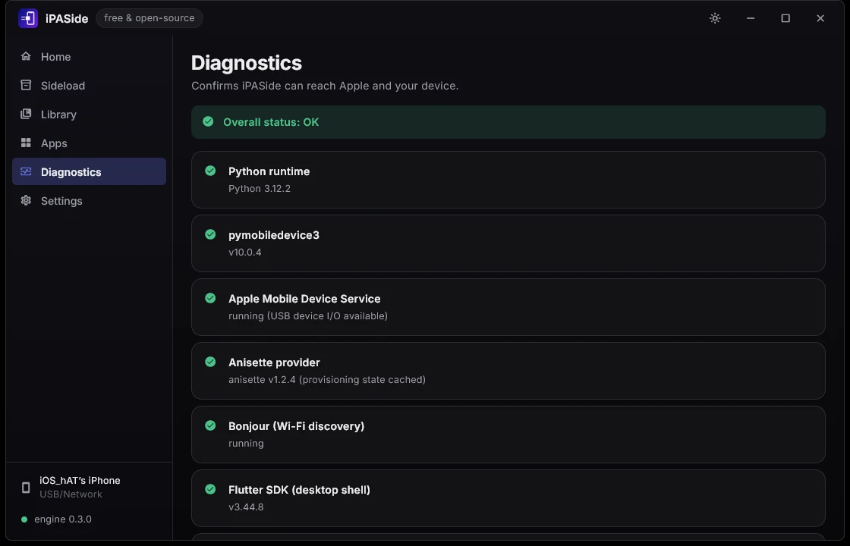Viewport: 850px width, 546px height.
Task: Click the engine 0.3.0 label
Action: (63, 519)
